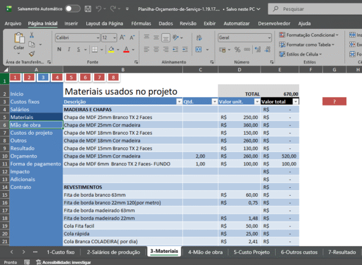Screen dimensions: 362x265
Task: Open the Layout da Página tab
Action: pos(104,24)
